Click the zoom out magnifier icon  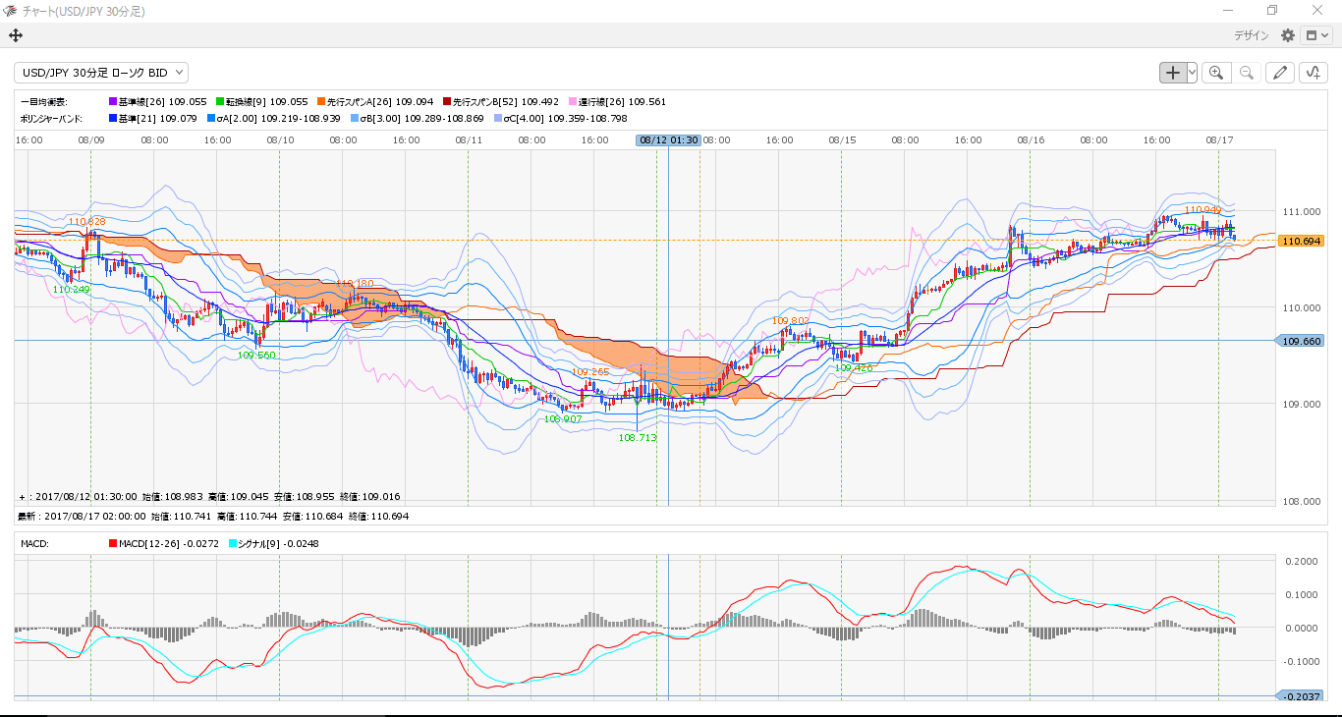point(1246,73)
